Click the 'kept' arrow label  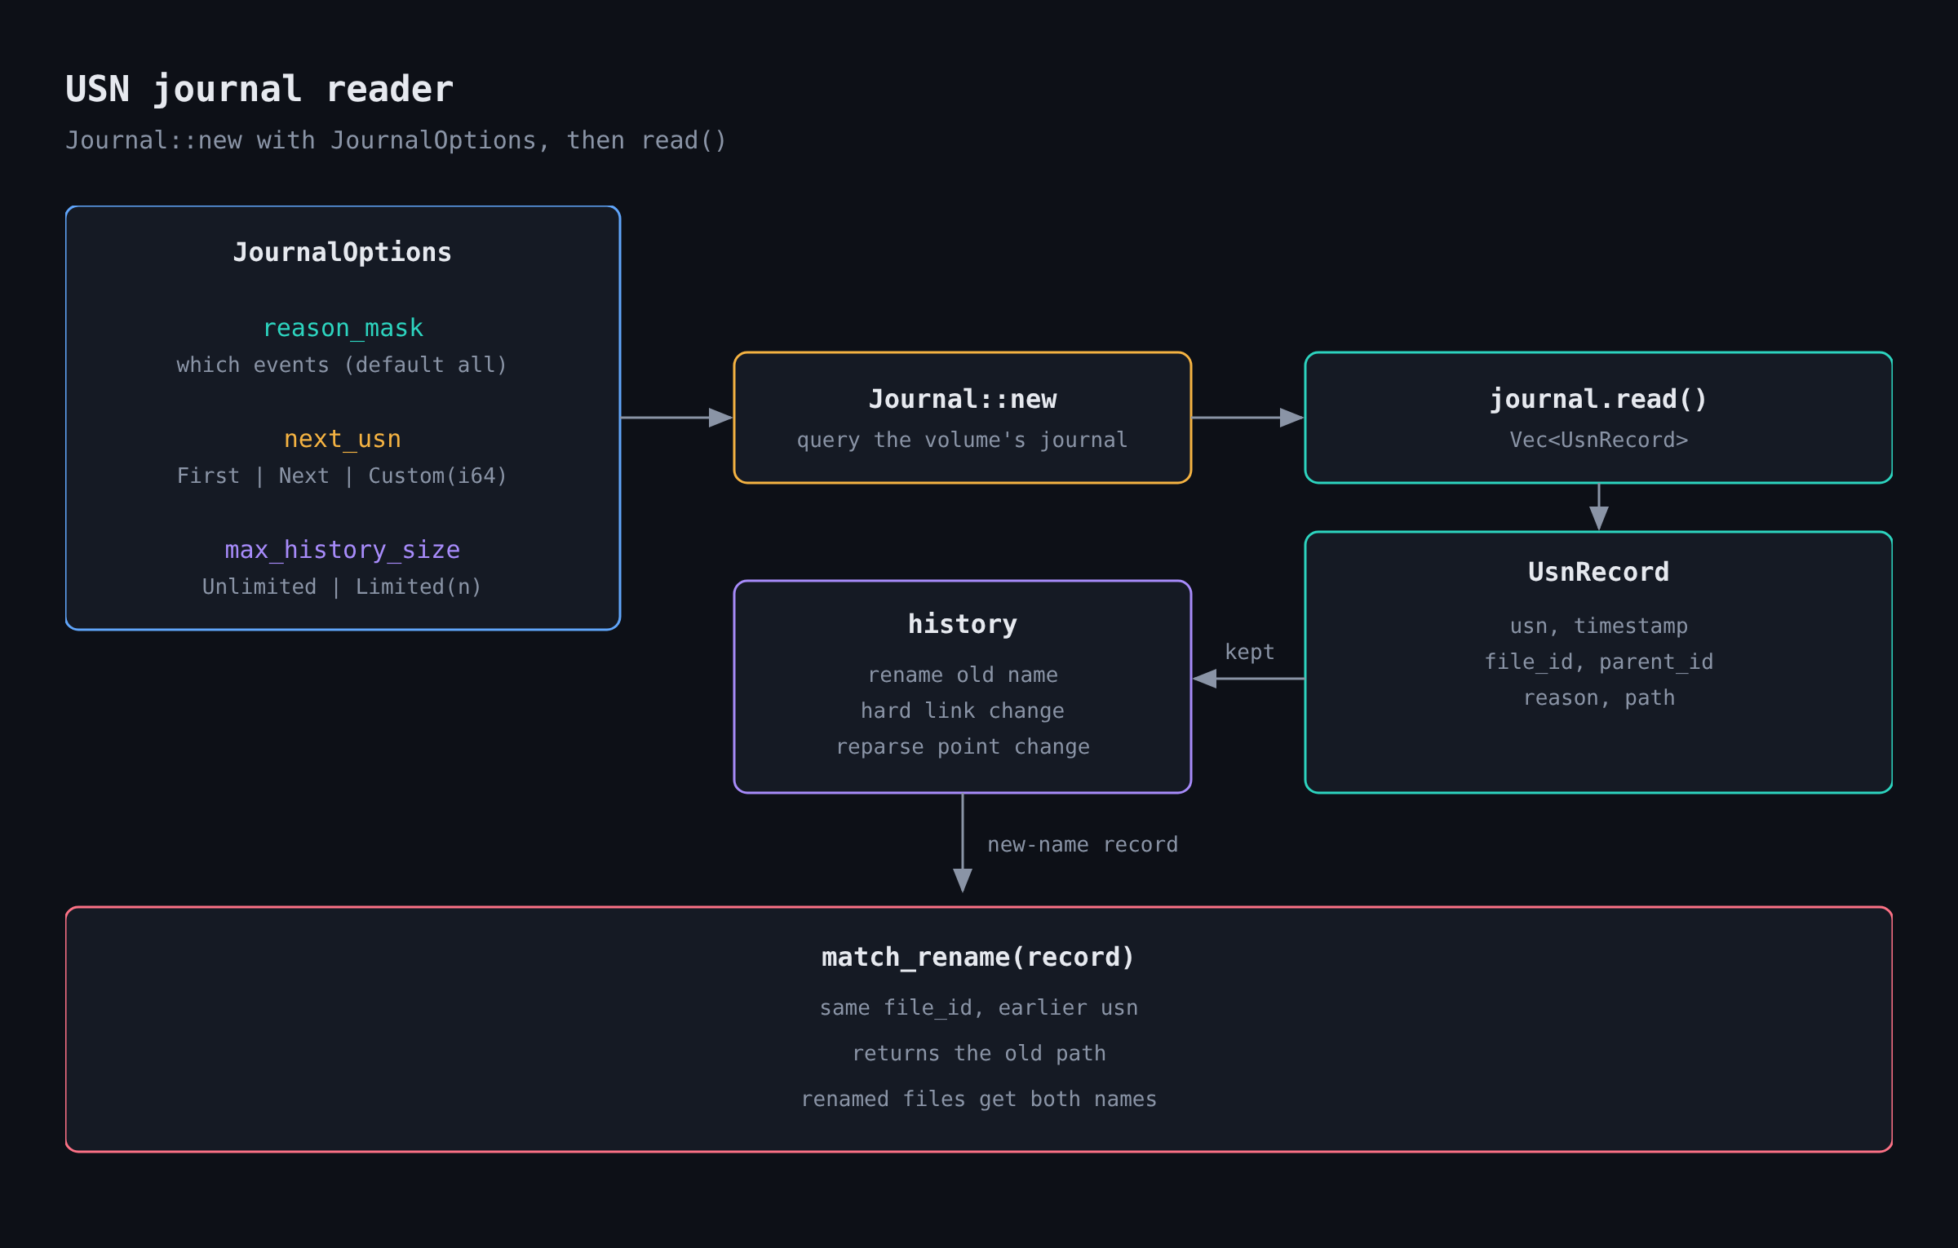(x=1249, y=653)
